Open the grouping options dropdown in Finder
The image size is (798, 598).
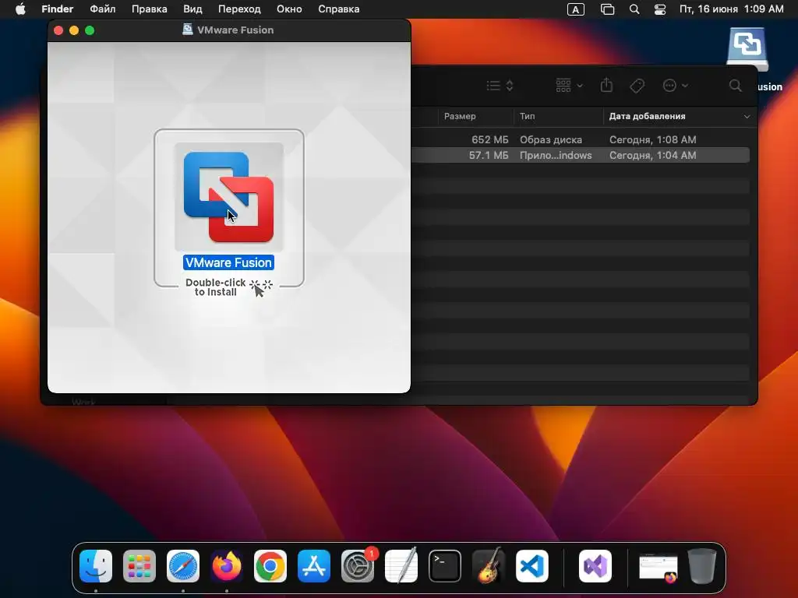click(x=569, y=86)
